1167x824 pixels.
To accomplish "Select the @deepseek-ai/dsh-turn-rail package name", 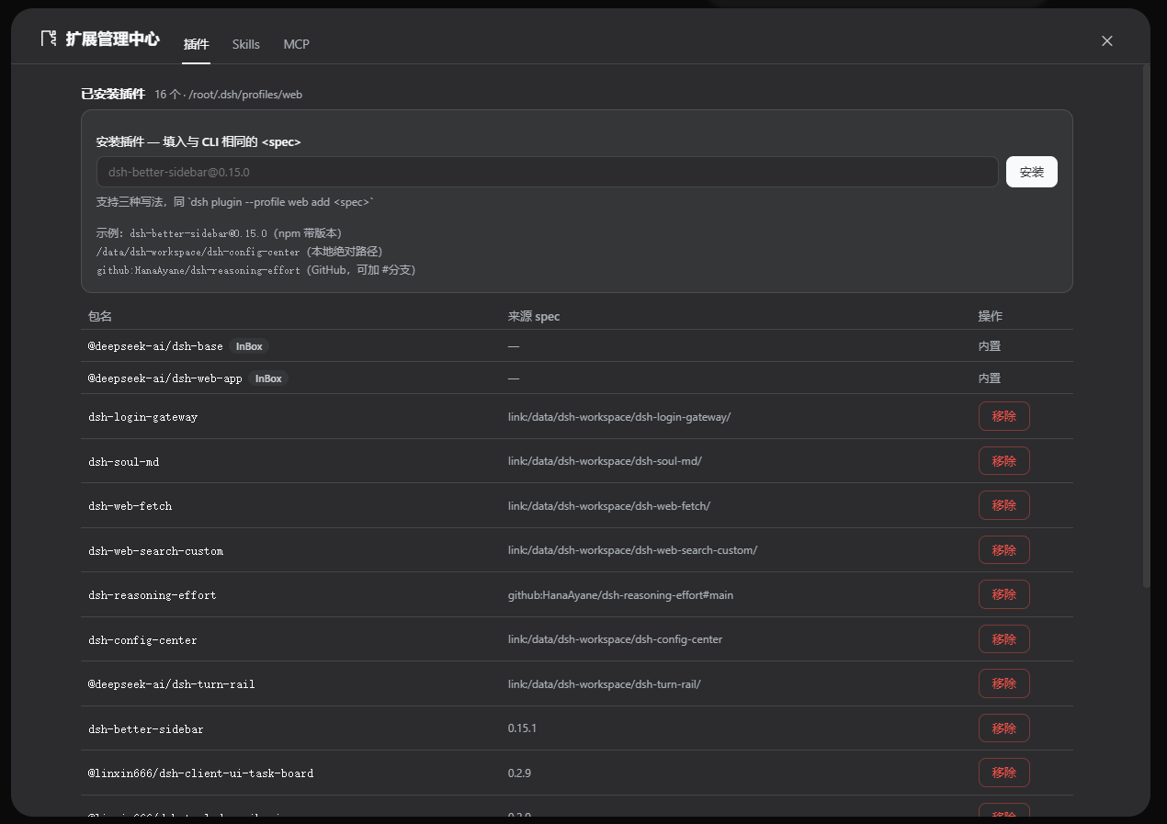I will coord(172,684).
